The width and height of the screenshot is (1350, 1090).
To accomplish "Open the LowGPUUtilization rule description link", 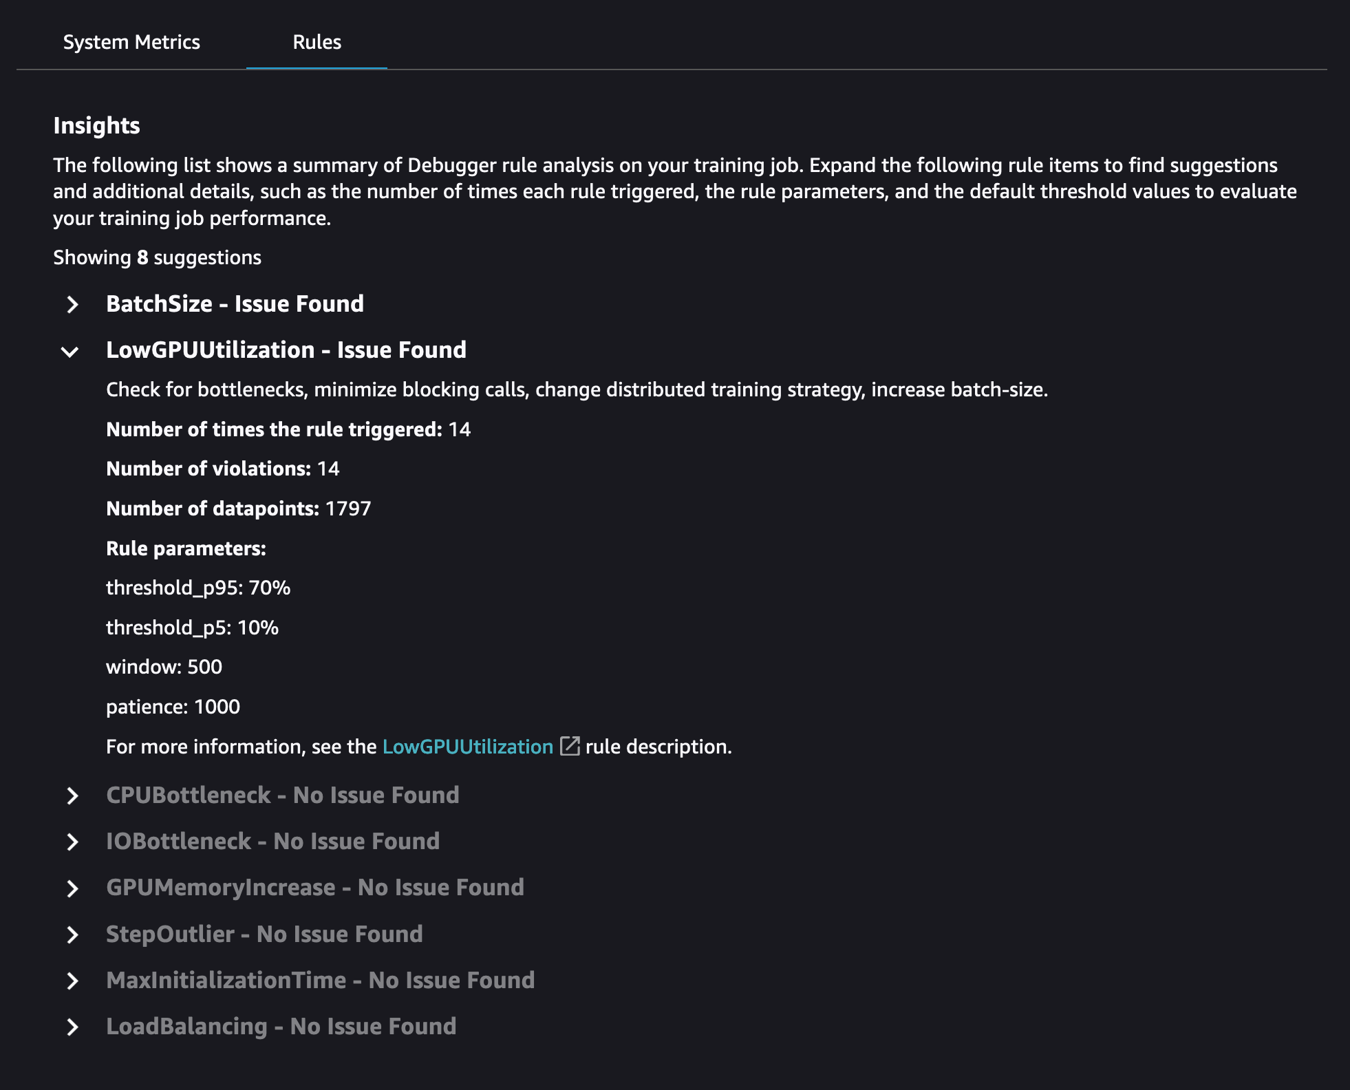I will (468, 747).
